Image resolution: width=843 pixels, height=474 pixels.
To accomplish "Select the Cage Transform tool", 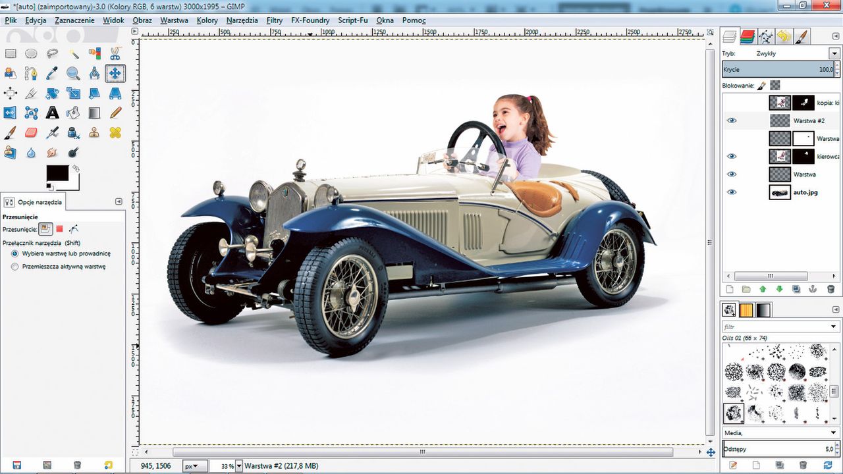I will tap(31, 113).
